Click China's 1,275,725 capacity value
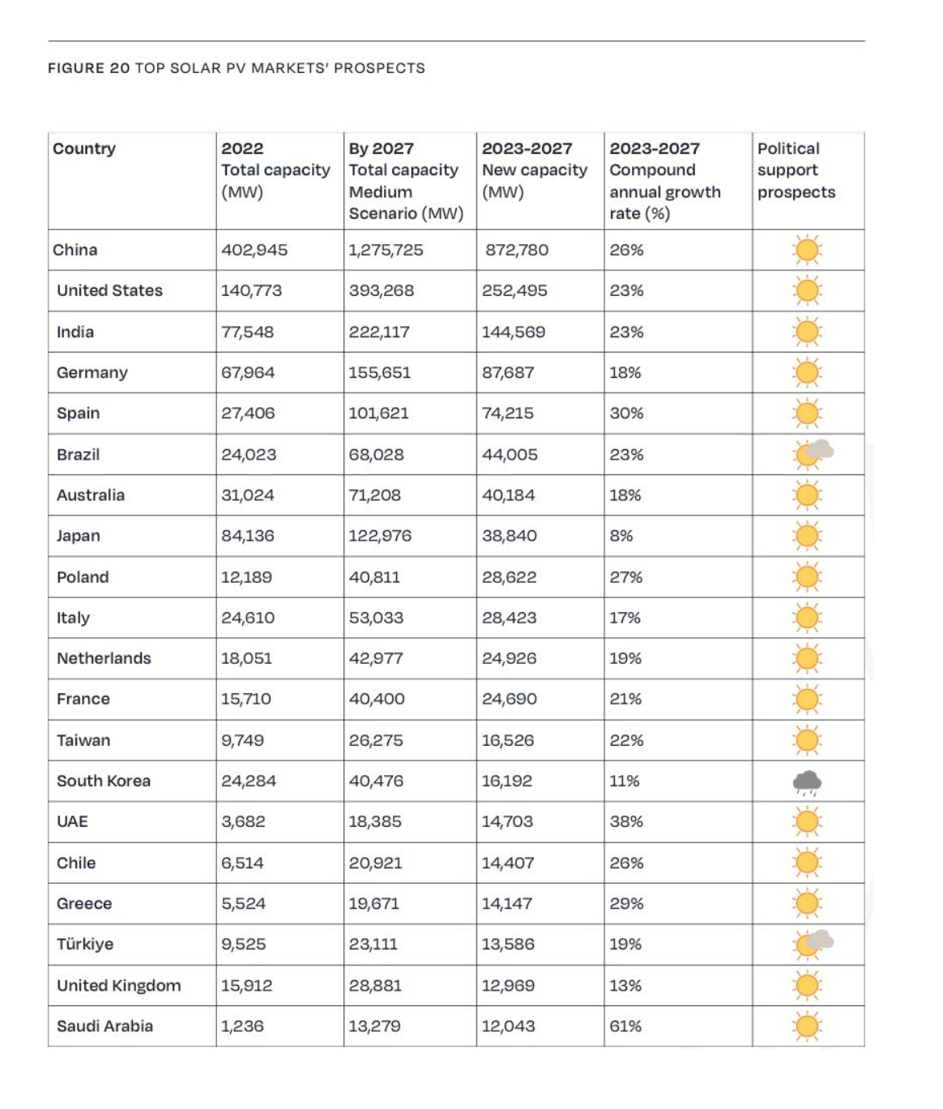 point(386,250)
